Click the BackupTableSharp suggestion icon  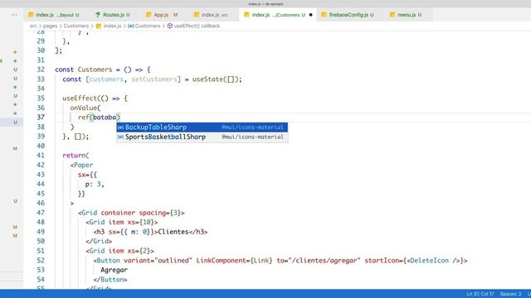120,127
